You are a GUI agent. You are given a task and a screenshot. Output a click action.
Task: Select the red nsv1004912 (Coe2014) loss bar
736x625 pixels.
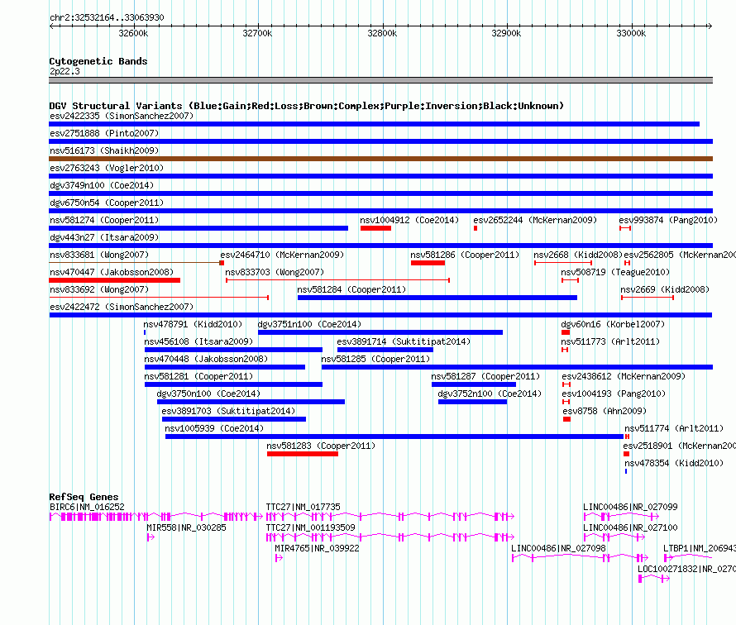coord(375,228)
